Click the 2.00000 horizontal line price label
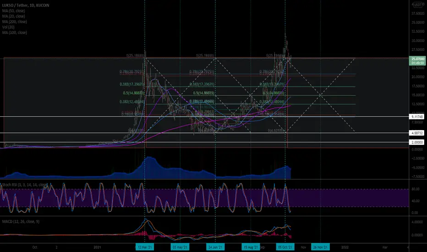Viewport: 427px width, 252px height. click(416, 142)
